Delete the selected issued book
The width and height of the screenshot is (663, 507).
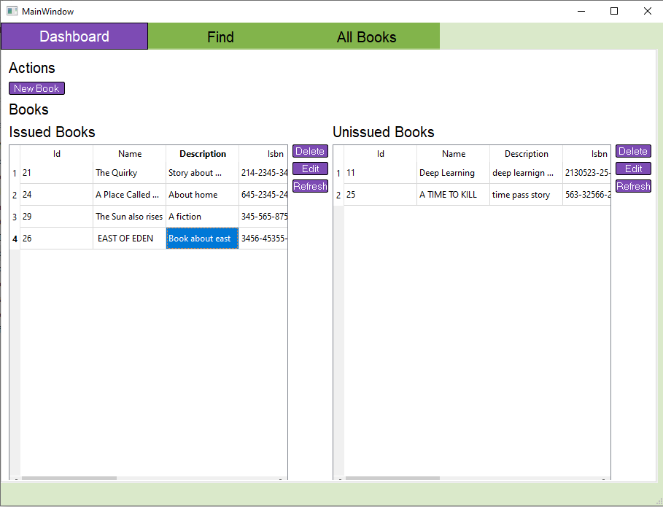point(309,151)
